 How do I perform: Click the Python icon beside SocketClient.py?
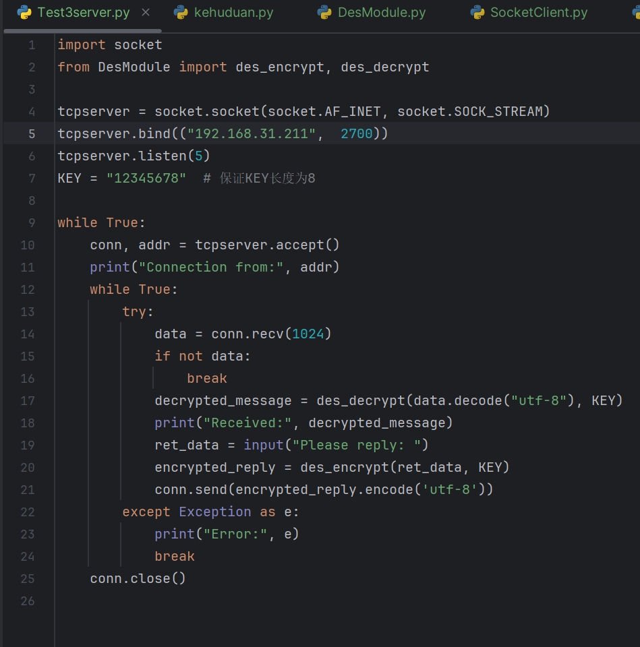click(x=477, y=12)
